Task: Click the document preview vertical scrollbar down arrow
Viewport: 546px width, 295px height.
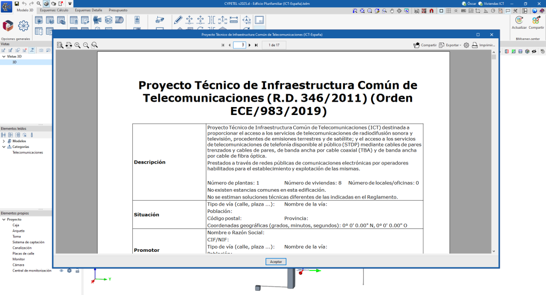Action: coord(493,251)
